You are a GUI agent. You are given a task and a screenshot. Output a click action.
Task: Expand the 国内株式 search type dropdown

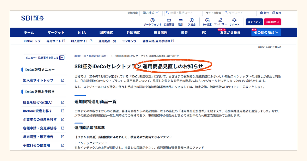coord(151,13)
